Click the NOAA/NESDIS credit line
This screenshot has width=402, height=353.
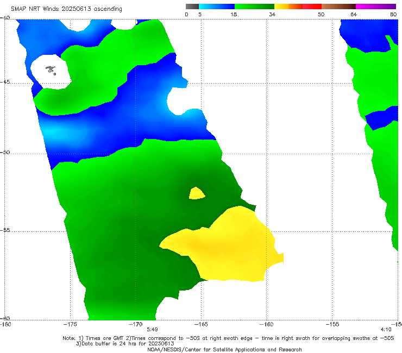pos(224,349)
